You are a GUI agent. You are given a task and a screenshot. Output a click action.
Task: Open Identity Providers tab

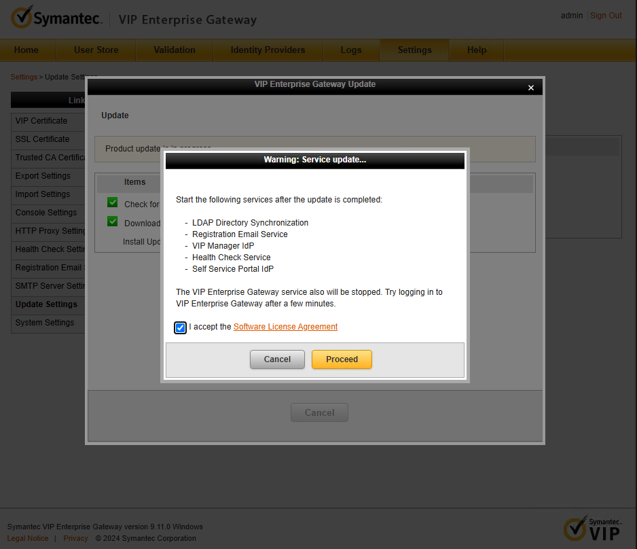tap(268, 50)
